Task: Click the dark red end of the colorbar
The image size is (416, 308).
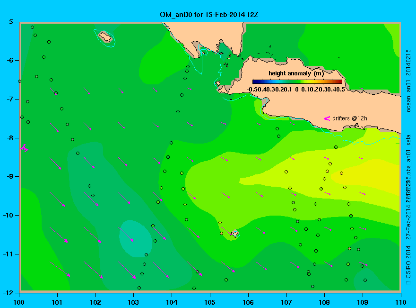Action: 339,82
